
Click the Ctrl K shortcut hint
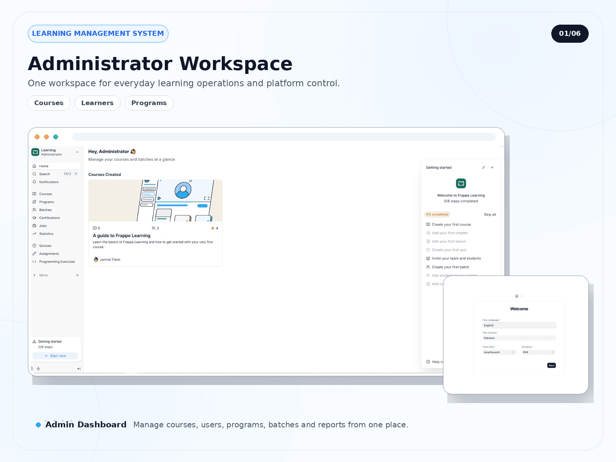(x=70, y=174)
